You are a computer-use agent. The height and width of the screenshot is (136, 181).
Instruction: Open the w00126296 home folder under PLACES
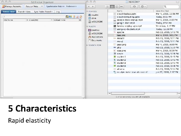96,33
